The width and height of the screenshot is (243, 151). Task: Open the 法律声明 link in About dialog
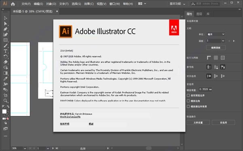click(x=65, y=124)
